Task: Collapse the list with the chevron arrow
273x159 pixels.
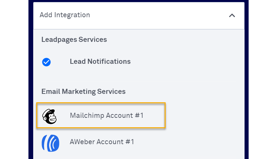Action: [x=232, y=15]
